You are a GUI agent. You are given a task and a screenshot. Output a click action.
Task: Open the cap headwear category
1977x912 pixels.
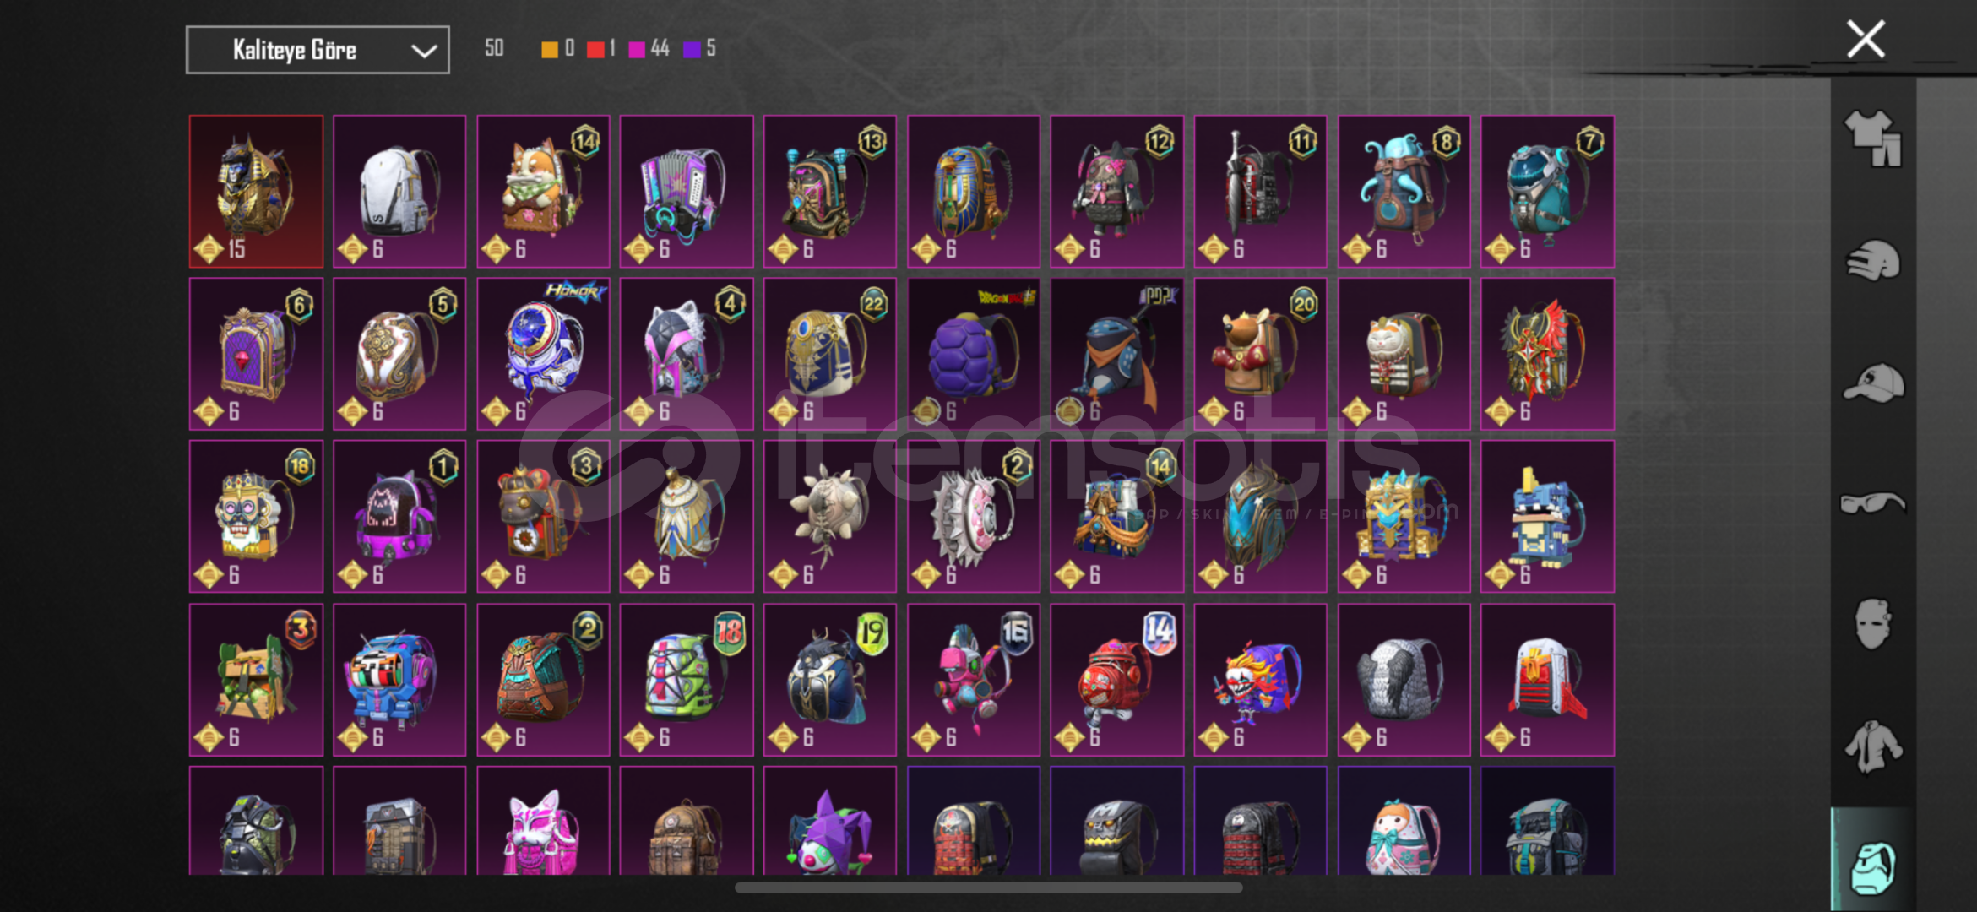coord(1872,383)
